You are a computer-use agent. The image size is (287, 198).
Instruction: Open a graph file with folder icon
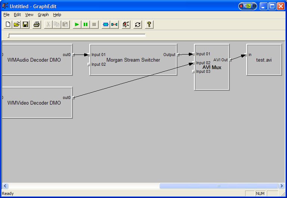point(16,24)
